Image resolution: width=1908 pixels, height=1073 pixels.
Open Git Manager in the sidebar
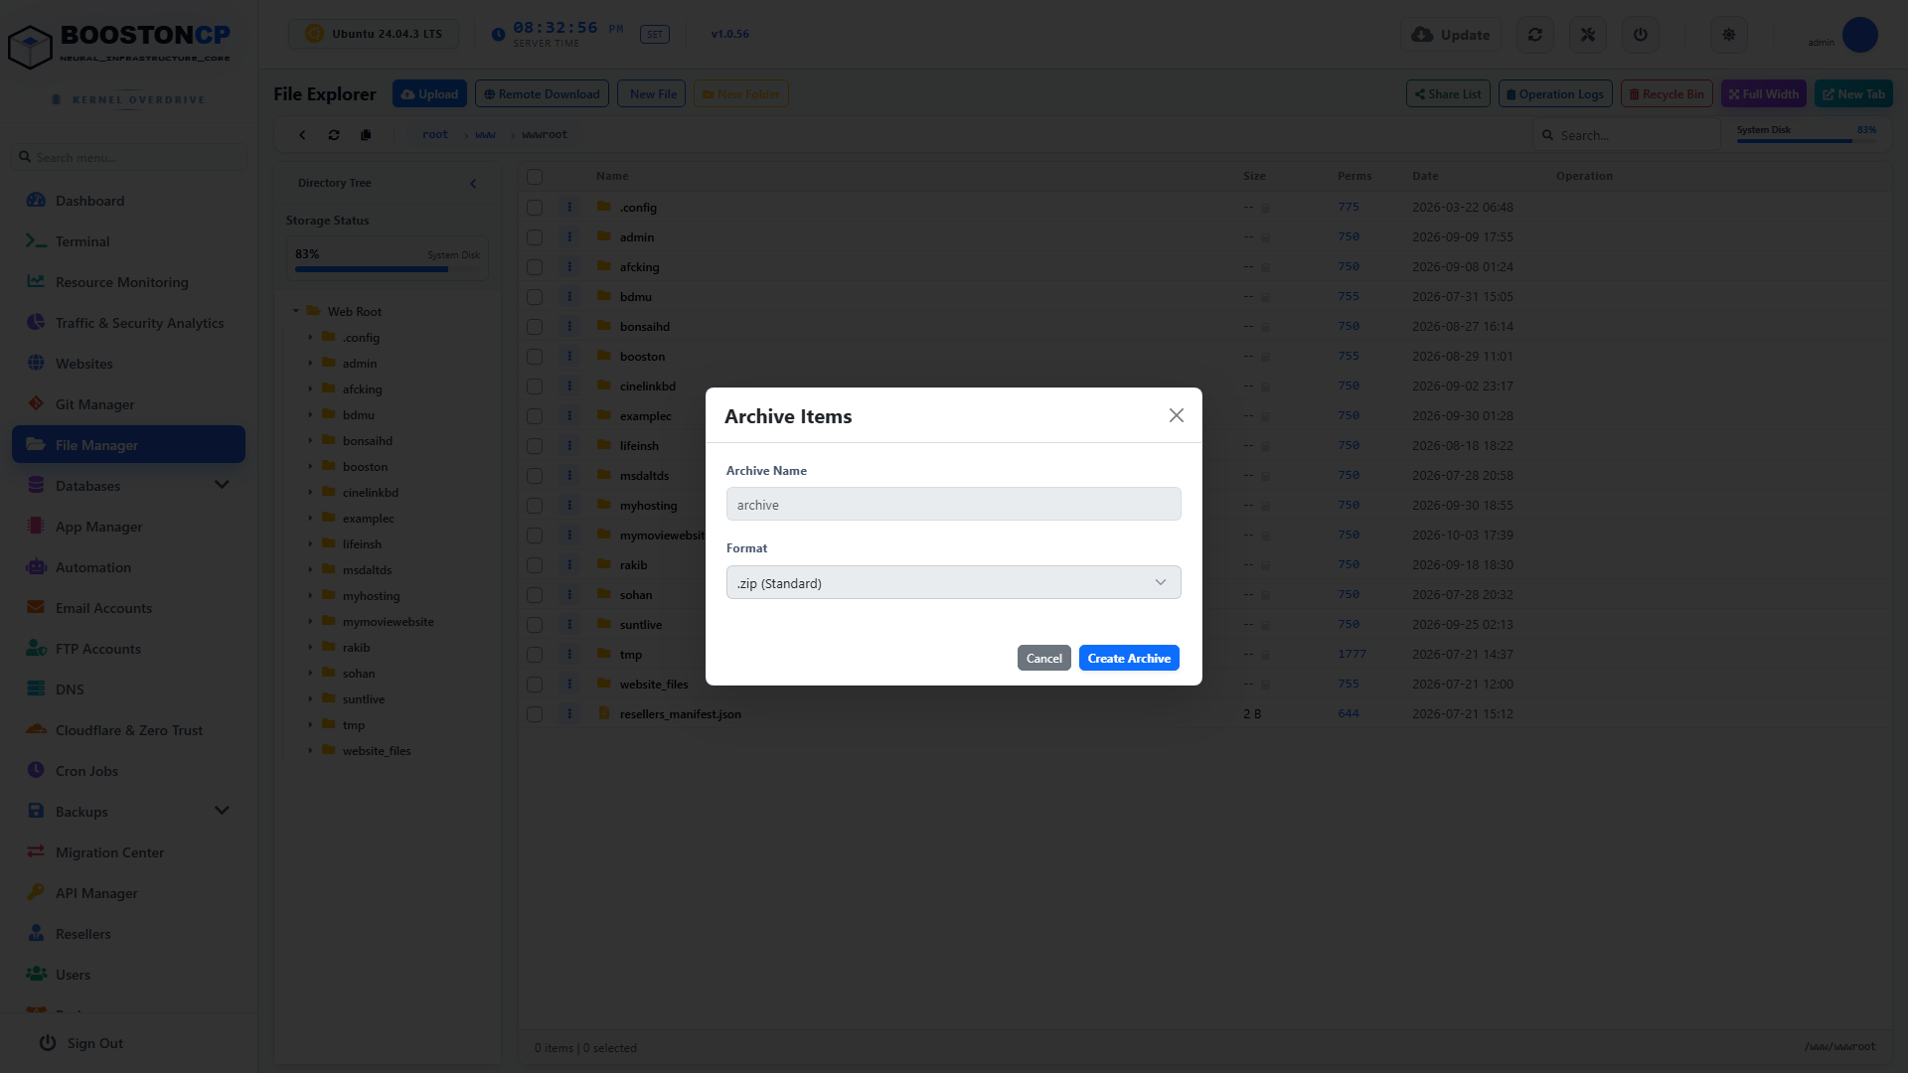tap(128, 403)
